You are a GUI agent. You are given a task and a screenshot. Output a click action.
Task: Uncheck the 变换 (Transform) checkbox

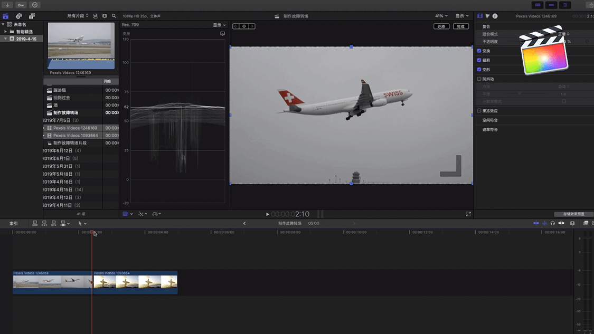[479, 51]
